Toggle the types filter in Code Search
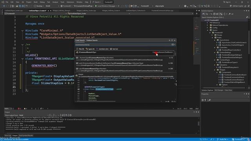 [x=90, y=49]
